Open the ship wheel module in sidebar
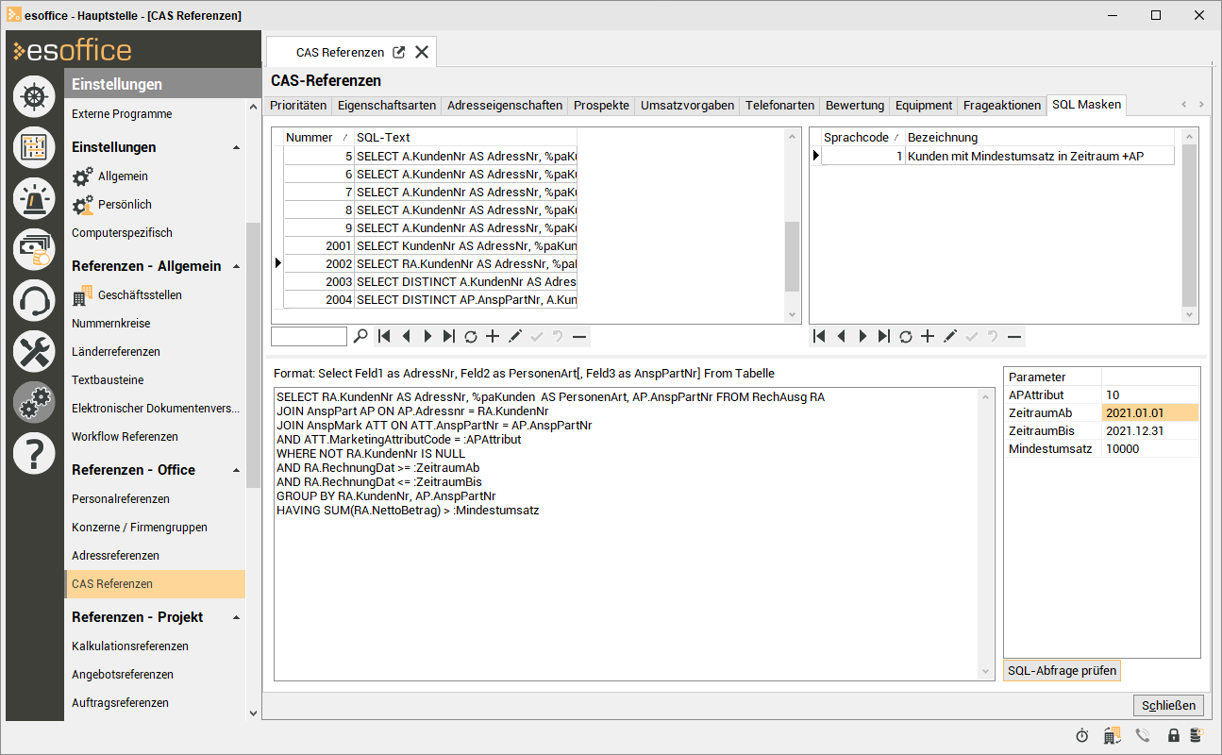The height and width of the screenshot is (755, 1222). click(x=34, y=97)
